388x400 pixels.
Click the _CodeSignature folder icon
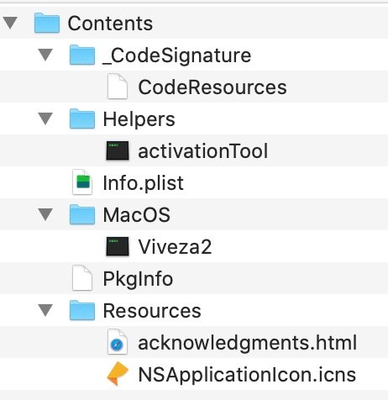tap(82, 55)
